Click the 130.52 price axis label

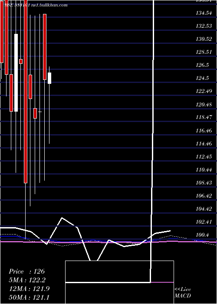coord(204,39)
